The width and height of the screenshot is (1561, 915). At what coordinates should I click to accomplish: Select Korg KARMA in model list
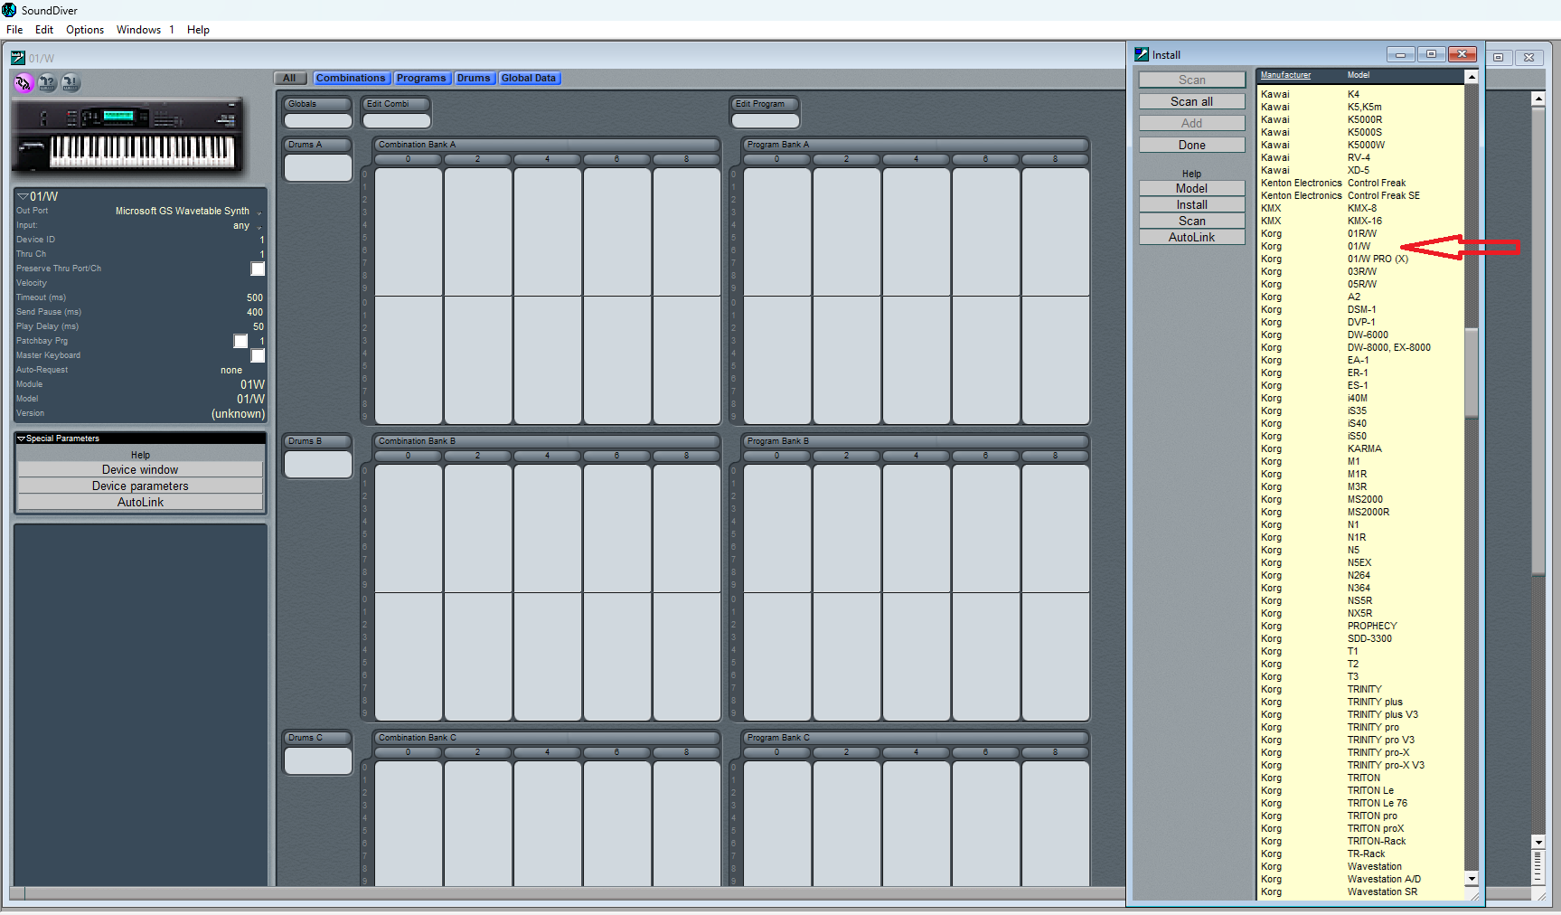(x=1361, y=448)
